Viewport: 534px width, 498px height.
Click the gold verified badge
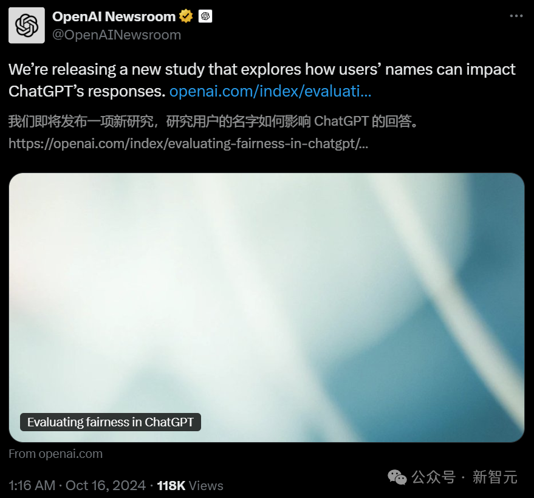tap(186, 16)
